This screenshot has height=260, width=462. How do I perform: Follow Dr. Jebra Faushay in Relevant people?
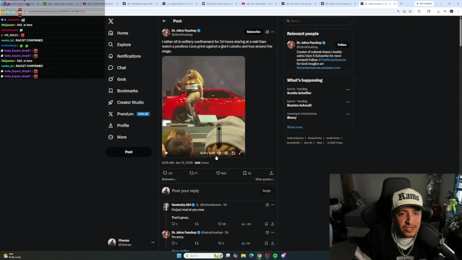[342, 45]
